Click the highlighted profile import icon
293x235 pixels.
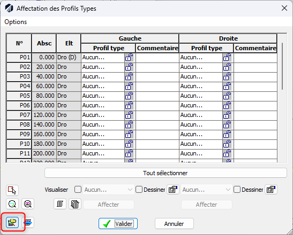12,222
